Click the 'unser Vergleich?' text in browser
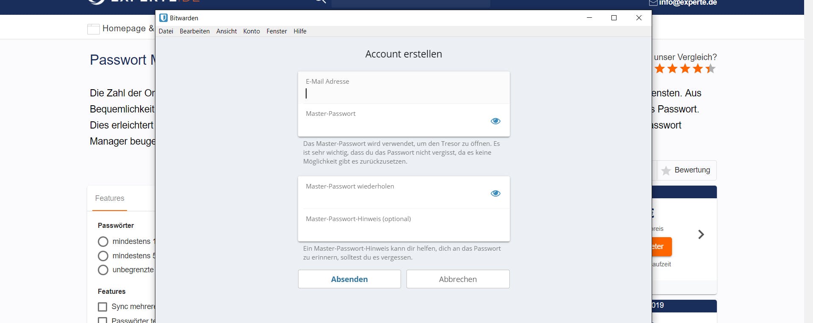Image resolution: width=813 pixels, height=323 pixels. coord(685,57)
